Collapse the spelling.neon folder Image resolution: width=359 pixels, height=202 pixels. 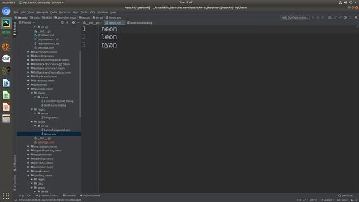pyautogui.click(x=29, y=176)
